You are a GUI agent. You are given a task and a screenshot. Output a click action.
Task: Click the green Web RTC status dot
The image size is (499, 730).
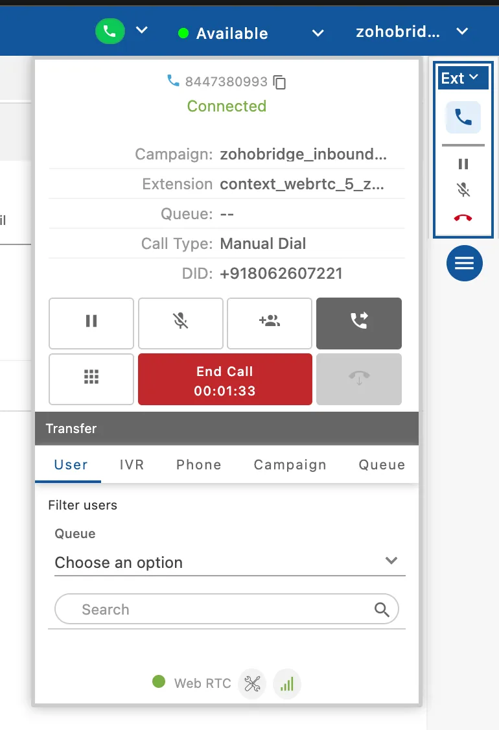click(159, 681)
